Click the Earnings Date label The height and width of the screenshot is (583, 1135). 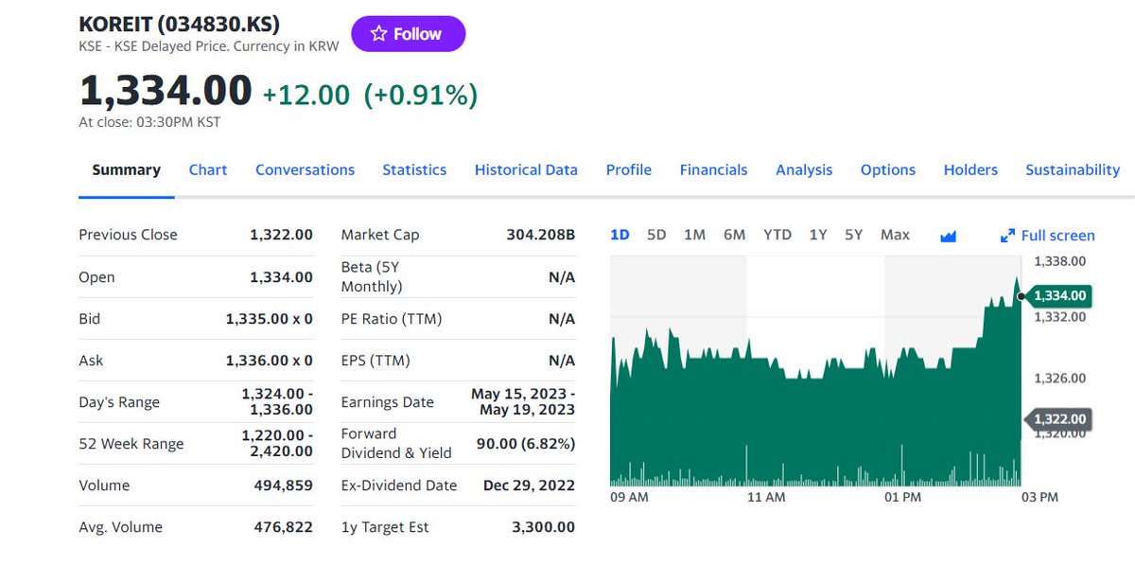388,402
